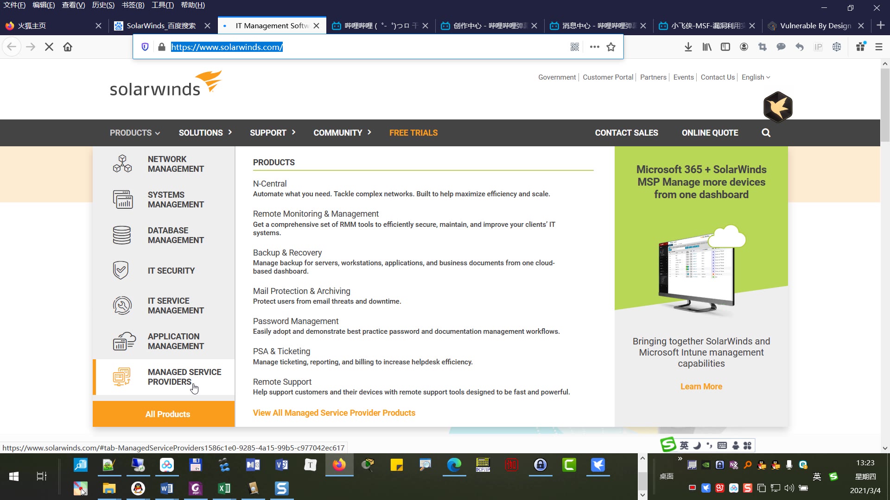Close the IT Management Software tab
The height and width of the screenshot is (500, 890).
317,26
